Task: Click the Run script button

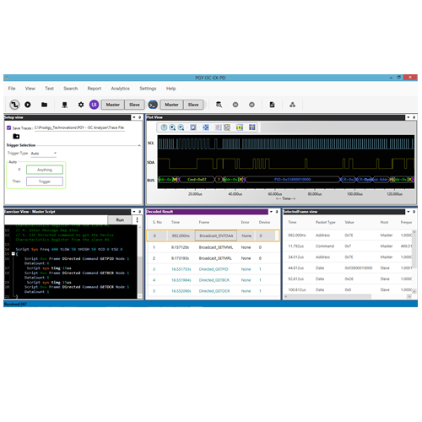Action: pyautogui.click(x=120, y=219)
